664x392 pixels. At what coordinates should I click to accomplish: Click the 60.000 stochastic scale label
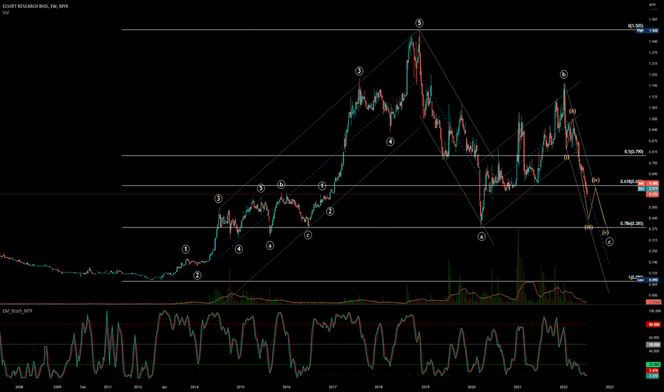pos(654,338)
